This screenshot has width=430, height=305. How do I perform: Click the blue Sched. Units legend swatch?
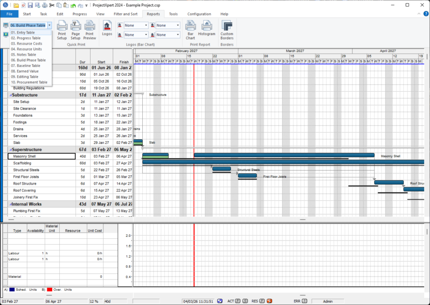12,289
